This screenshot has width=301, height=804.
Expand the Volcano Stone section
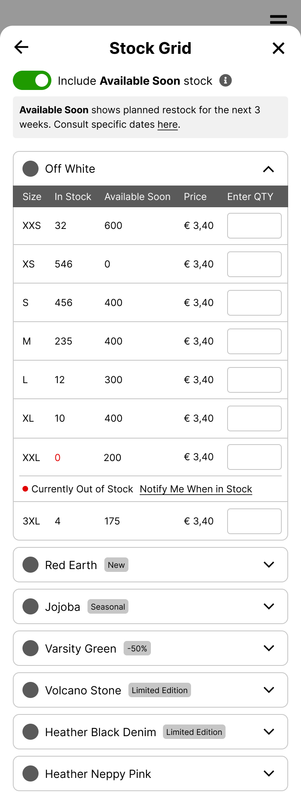coord(268,690)
